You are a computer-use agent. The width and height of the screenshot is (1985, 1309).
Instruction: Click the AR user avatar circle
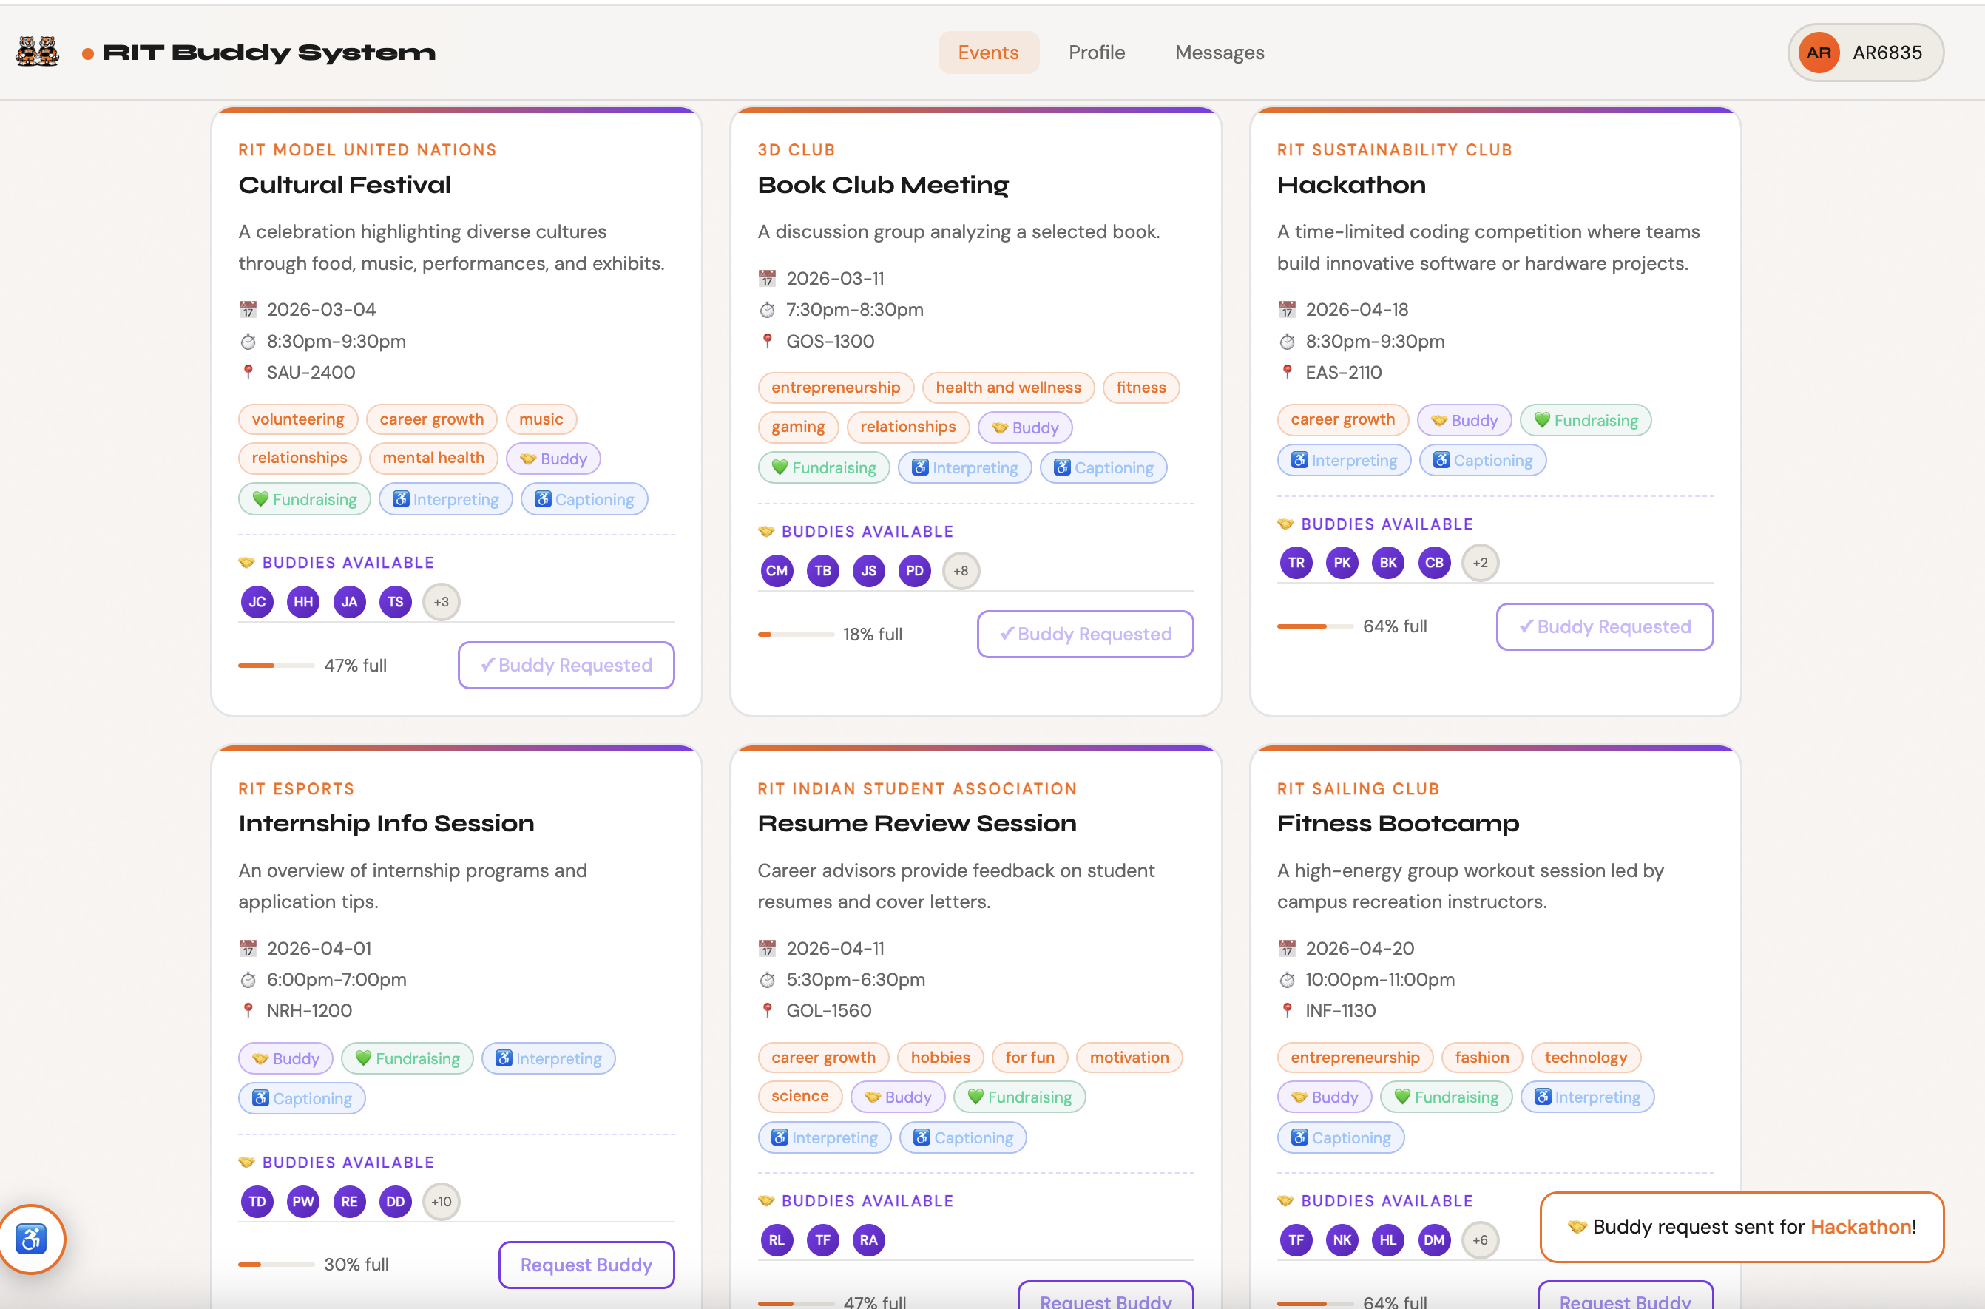pyautogui.click(x=1818, y=53)
